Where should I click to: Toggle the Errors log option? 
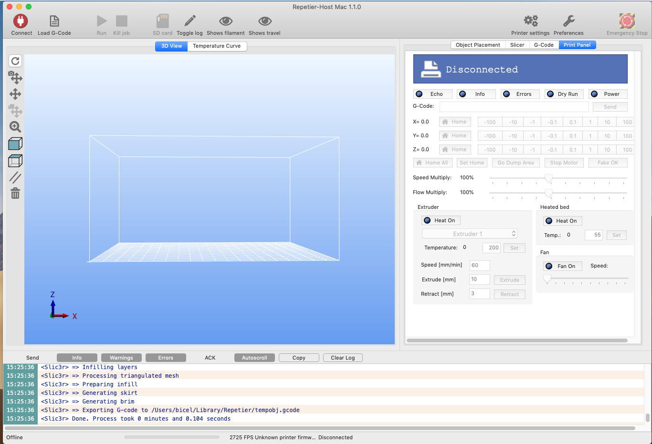click(x=520, y=94)
